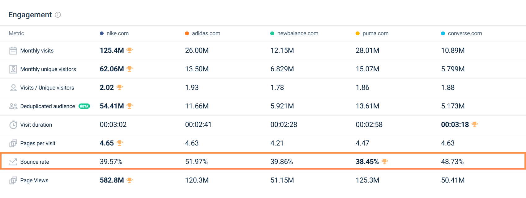Image resolution: width=526 pixels, height=198 pixels.
Task: Click the trophy next to 62.06M
Action: pos(130,69)
